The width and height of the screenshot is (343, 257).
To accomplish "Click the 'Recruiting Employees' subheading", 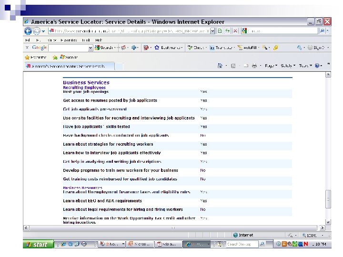I will [x=84, y=88].
